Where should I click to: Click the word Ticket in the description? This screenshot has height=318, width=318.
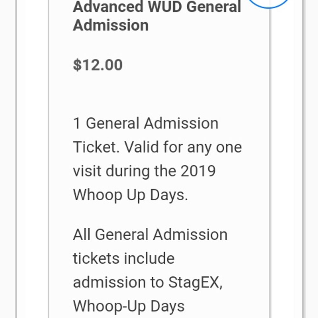[x=94, y=147]
